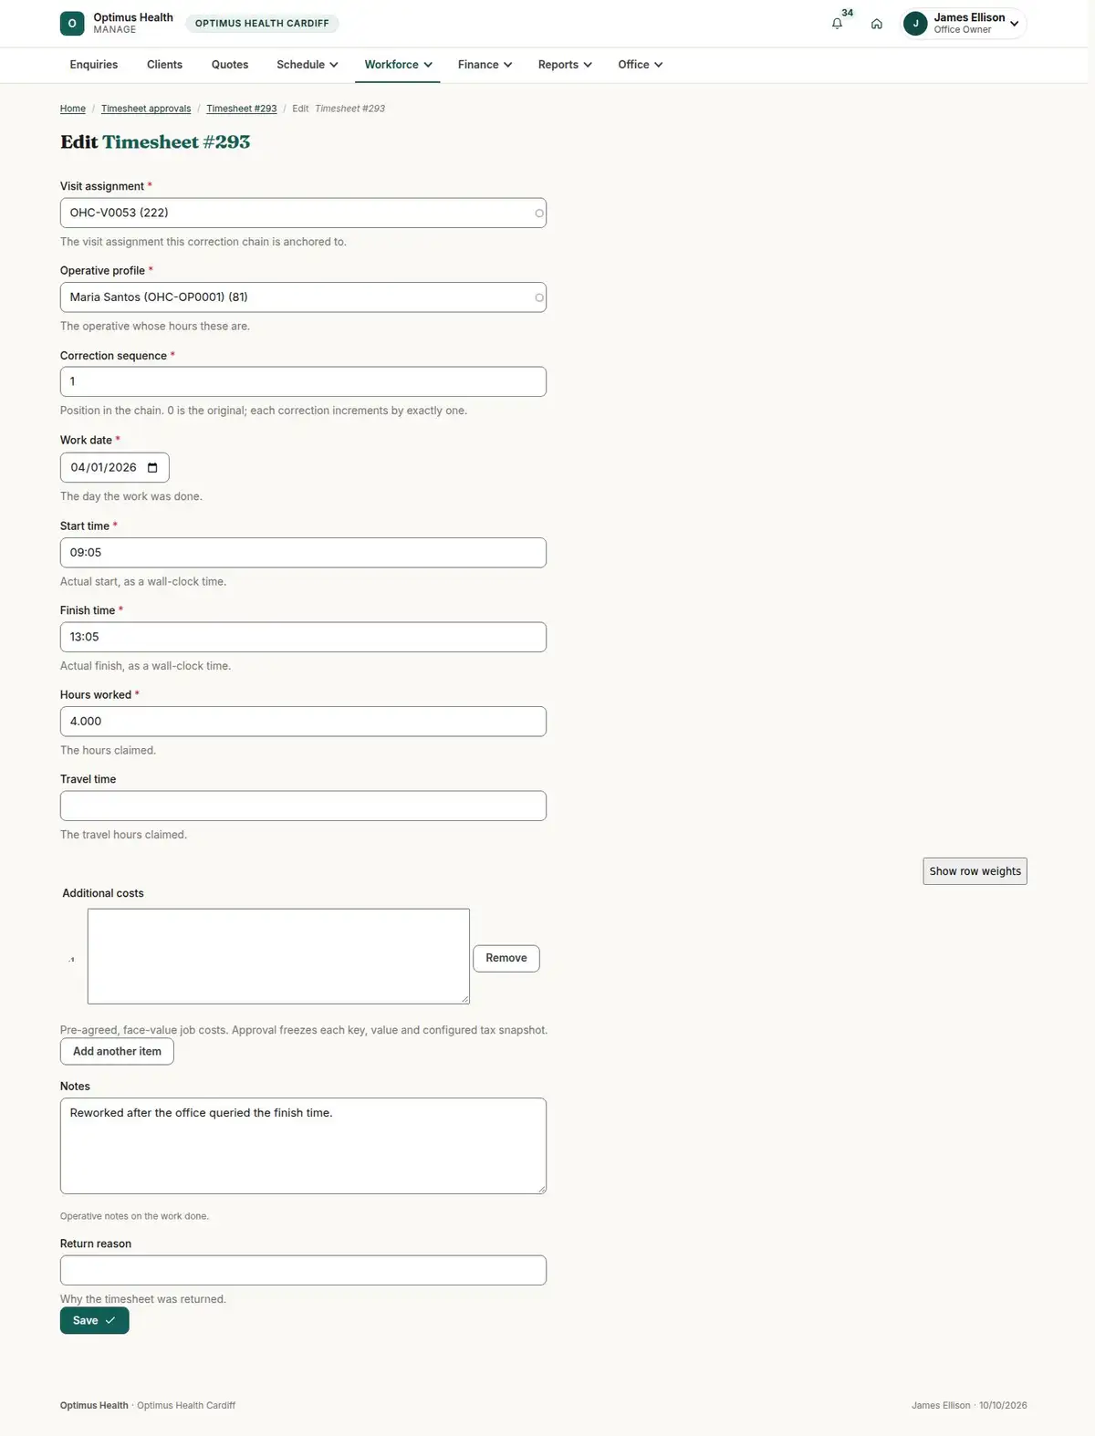Click the visit assignment autocomplete circle icon
Viewport: 1095px width, 1436px height.
click(x=539, y=213)
